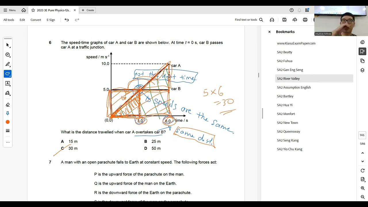
Task: Open the www.KiasuExamPaper.com bookmark
Action: tap(296, 43)
